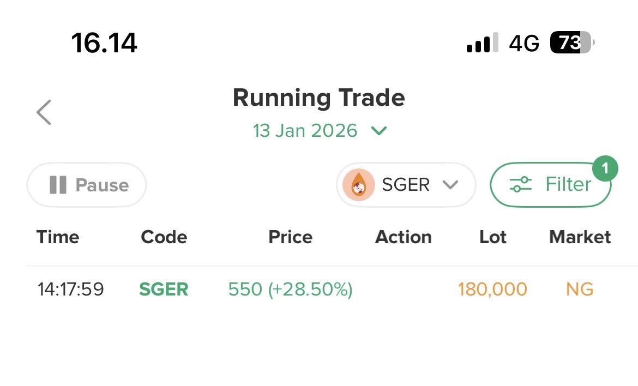Image resolution: width=638 pixels, height=386 pixels.
Task: Tap the pause bars icon
Action: (58, 185)
